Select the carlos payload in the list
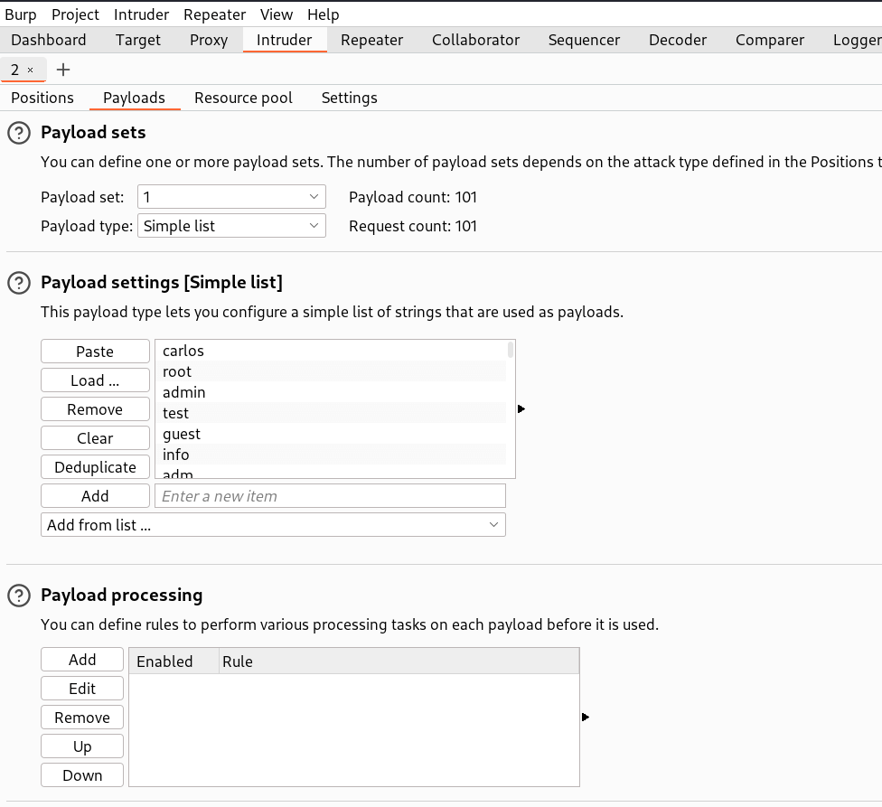Screen dimensions: 882x807 pos(183,351)
